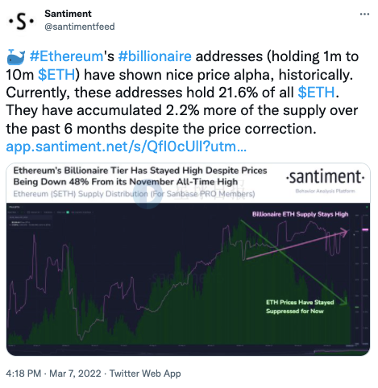Open the first $ETH cashtag
Screen dimensions: 378x388
tap(56, 75)
